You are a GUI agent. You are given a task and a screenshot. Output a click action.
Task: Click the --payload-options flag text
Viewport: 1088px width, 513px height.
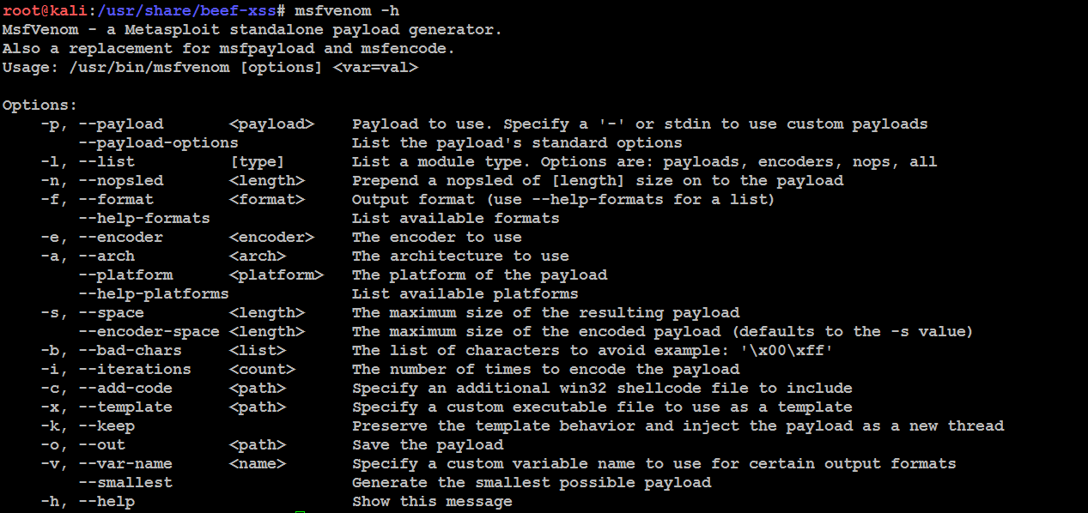[158, 143]
